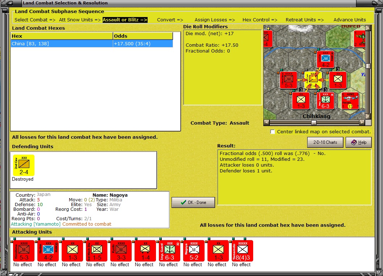
Task: Click the Odds column header
Action: click(x=143, y=36)
